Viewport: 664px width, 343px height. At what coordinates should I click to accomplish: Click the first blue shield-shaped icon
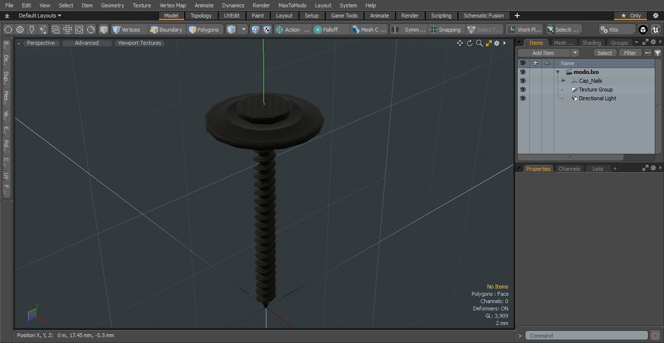(255, 30)
